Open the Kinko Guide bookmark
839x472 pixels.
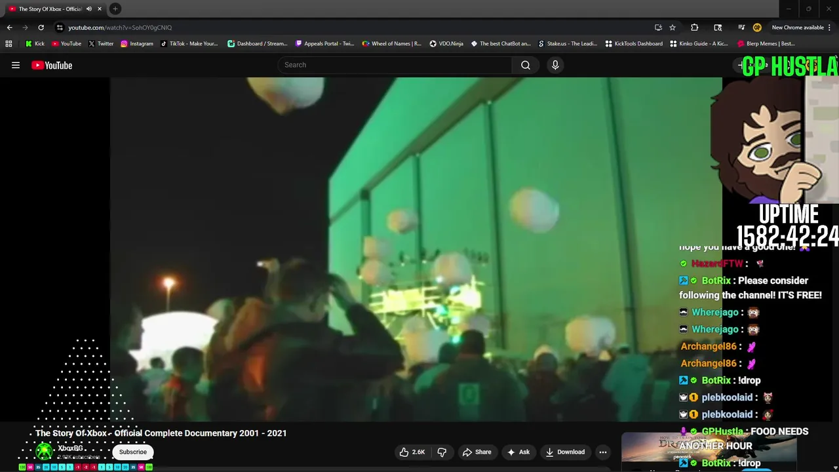pos(699,44)
